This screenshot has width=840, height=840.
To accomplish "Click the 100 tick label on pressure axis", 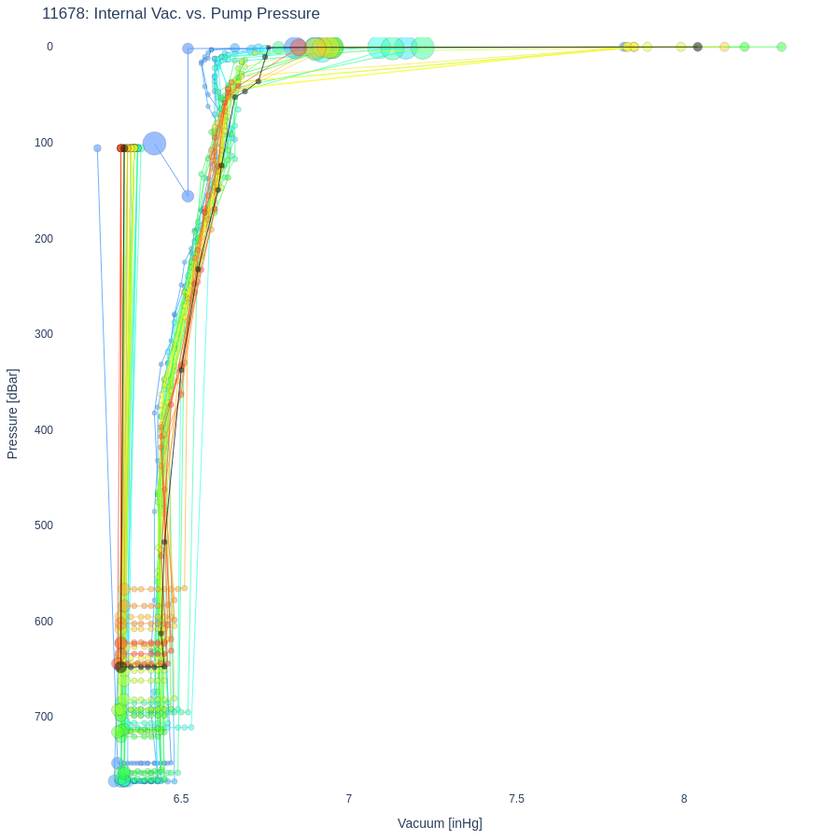I will tap(44, 143).
